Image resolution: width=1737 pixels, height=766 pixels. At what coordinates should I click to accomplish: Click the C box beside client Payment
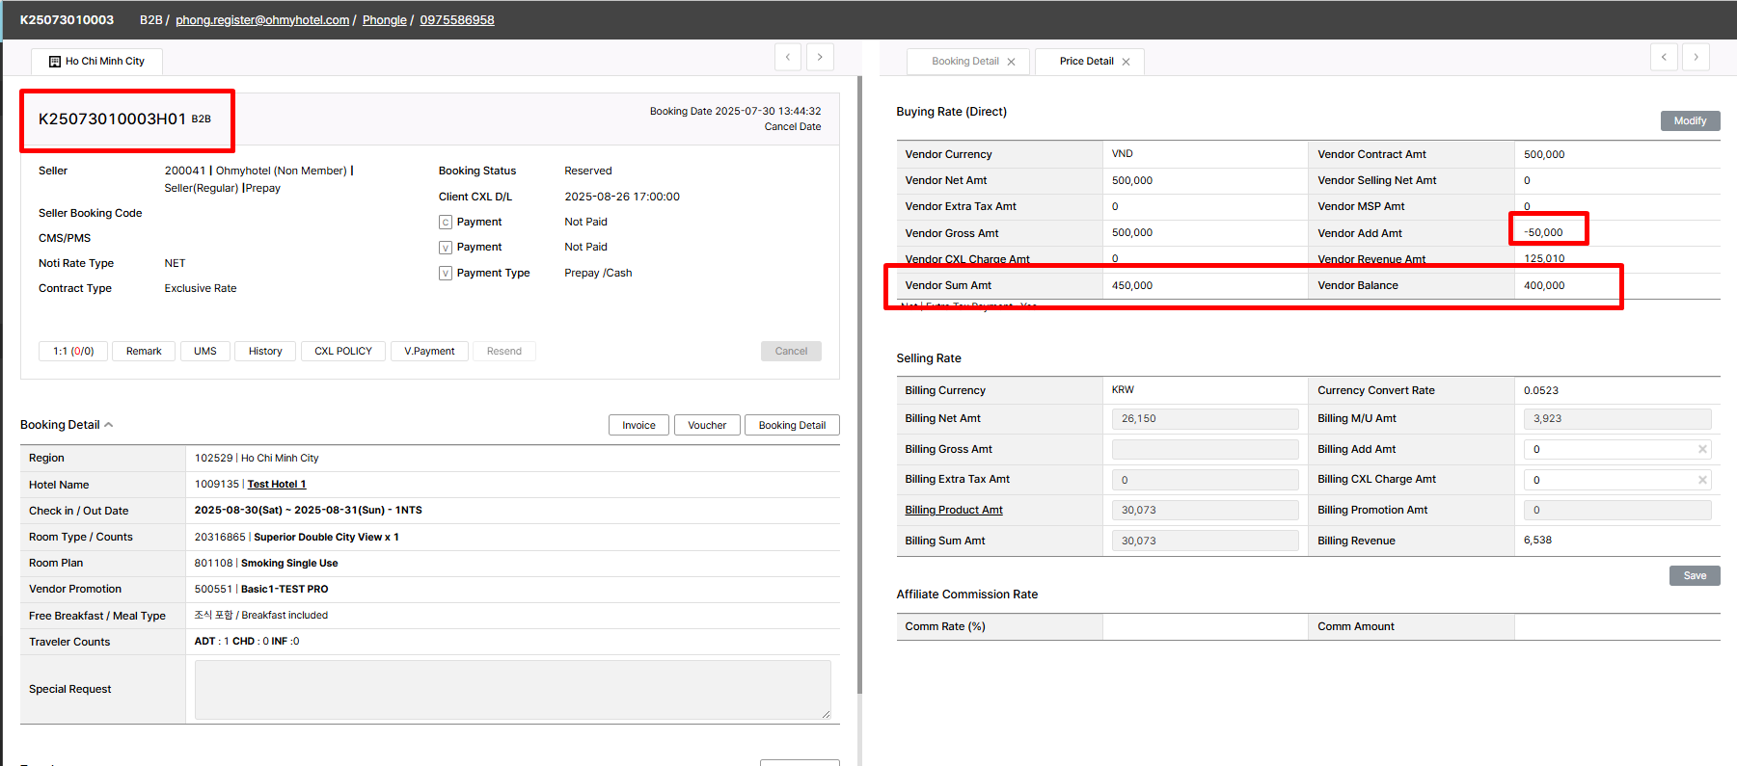(446, 223)
